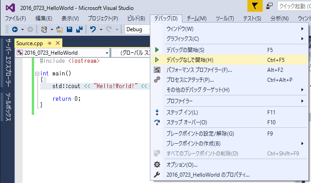Open オプション(O) menu item

point(229,164)
